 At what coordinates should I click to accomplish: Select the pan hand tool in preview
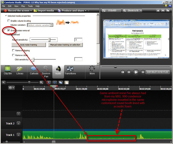point(158,11)
